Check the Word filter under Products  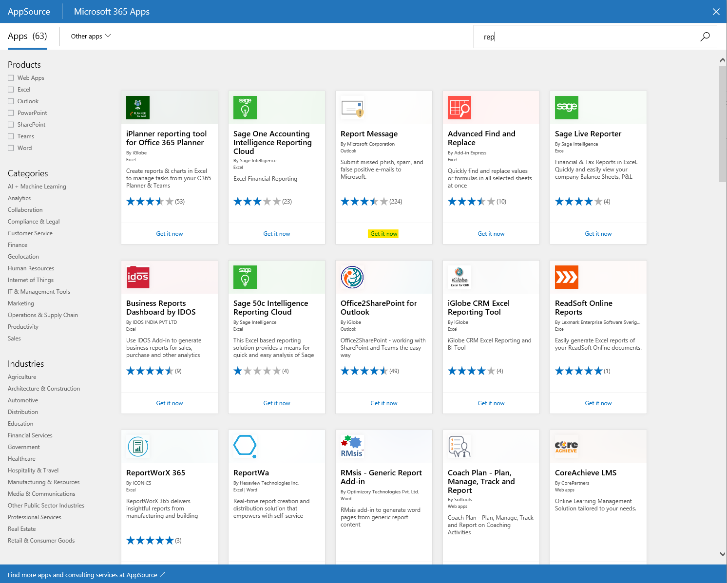10,148
